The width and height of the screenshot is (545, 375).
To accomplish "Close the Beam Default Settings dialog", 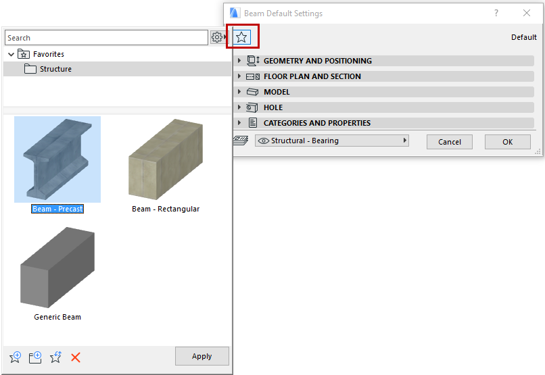I will click(527, 14).
